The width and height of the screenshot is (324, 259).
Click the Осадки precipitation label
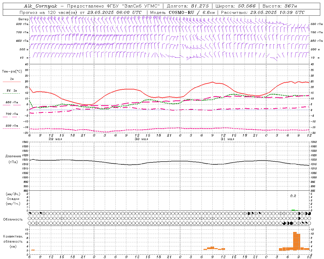pos(13,199)
